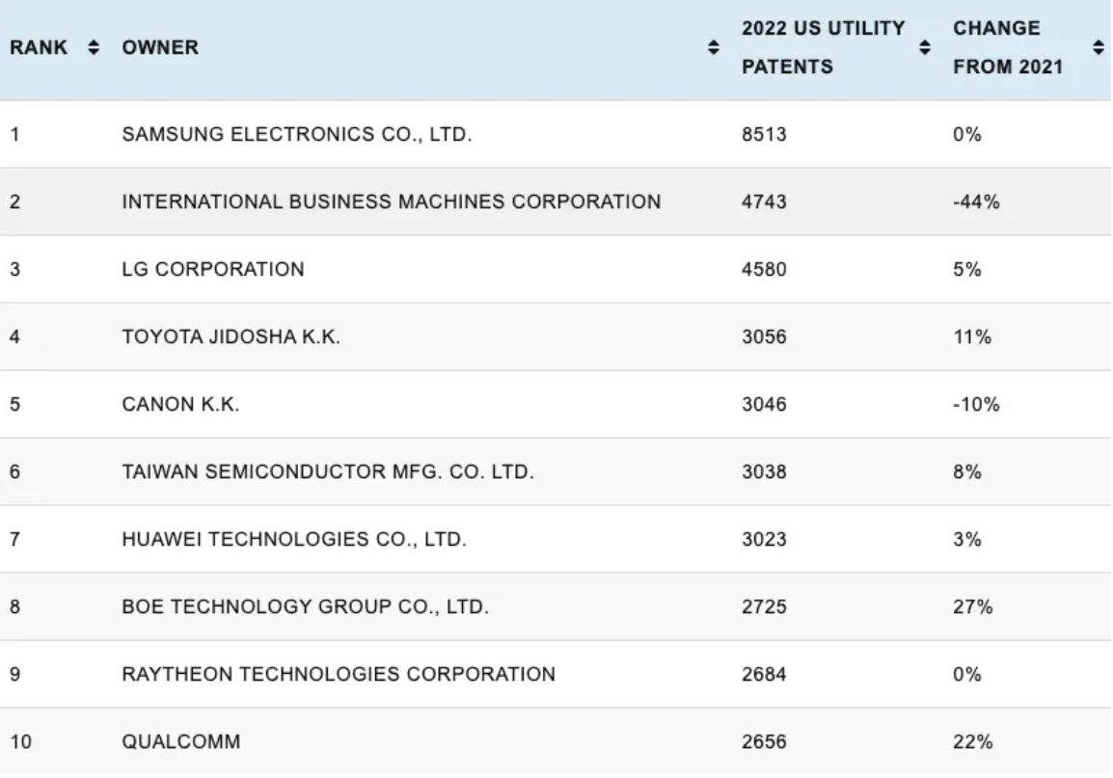Select Samsung Electronics Co., Ltd. row
Image resolution: width=1113 pixels, height=778 pixels.
click(296, 135)
